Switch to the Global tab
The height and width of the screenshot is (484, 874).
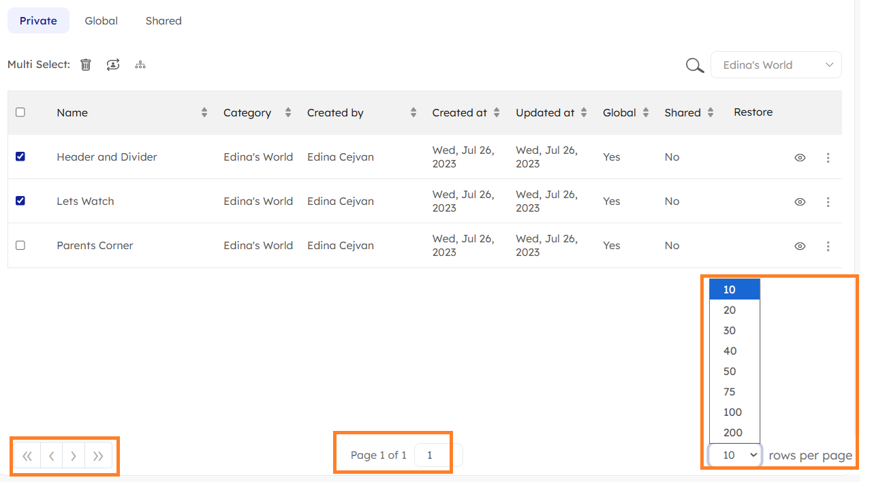point(102,21)
